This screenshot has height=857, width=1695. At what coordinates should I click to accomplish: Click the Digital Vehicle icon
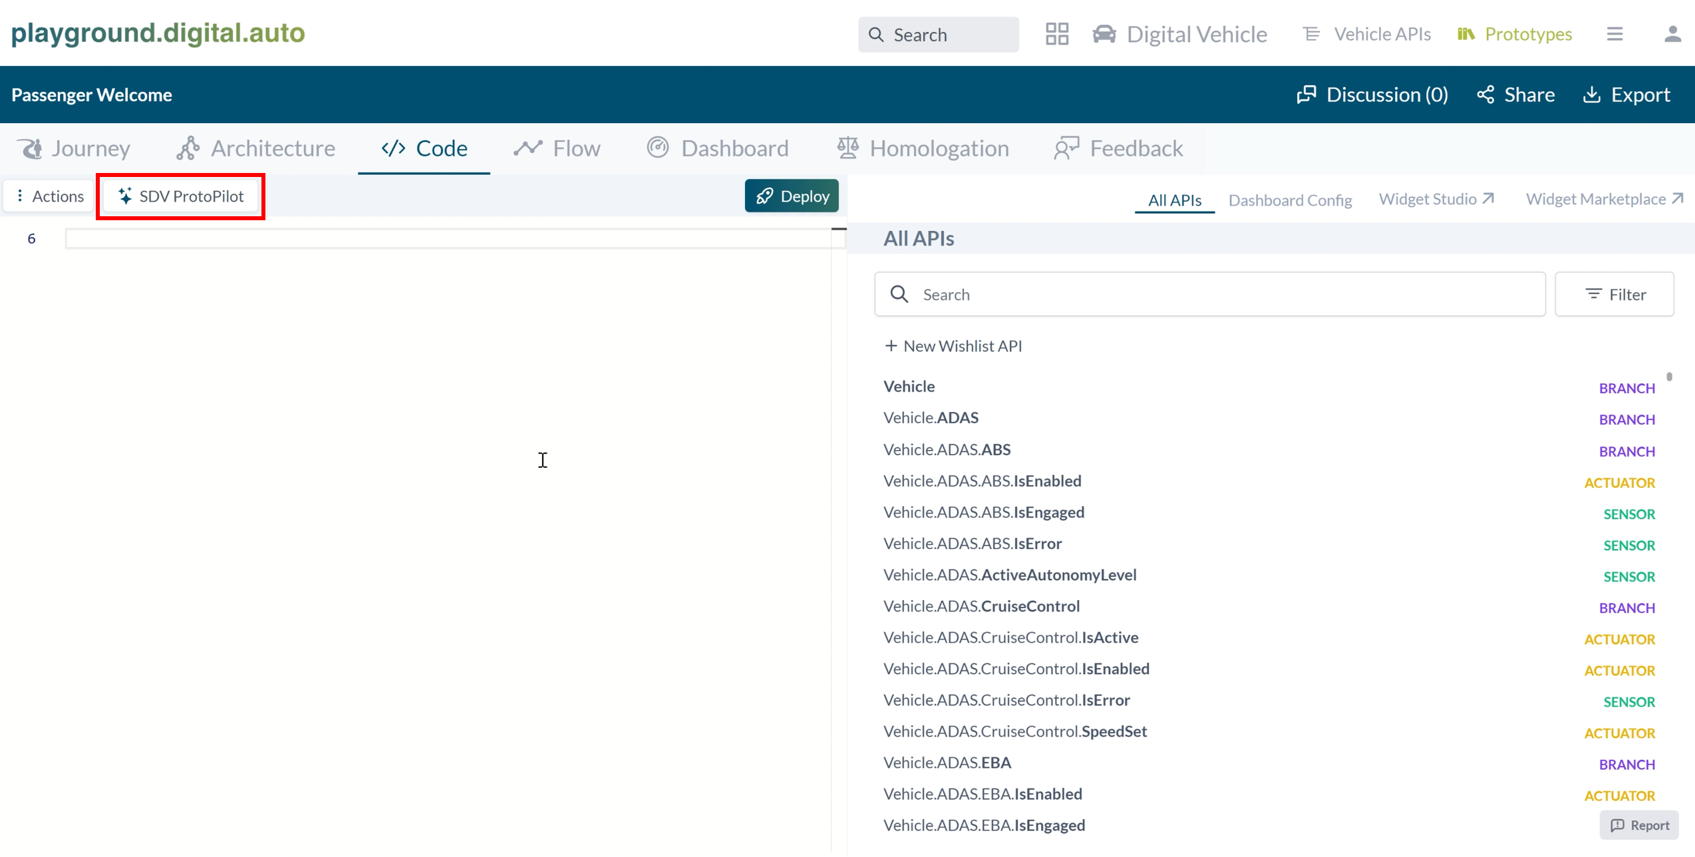point(1104,33)
